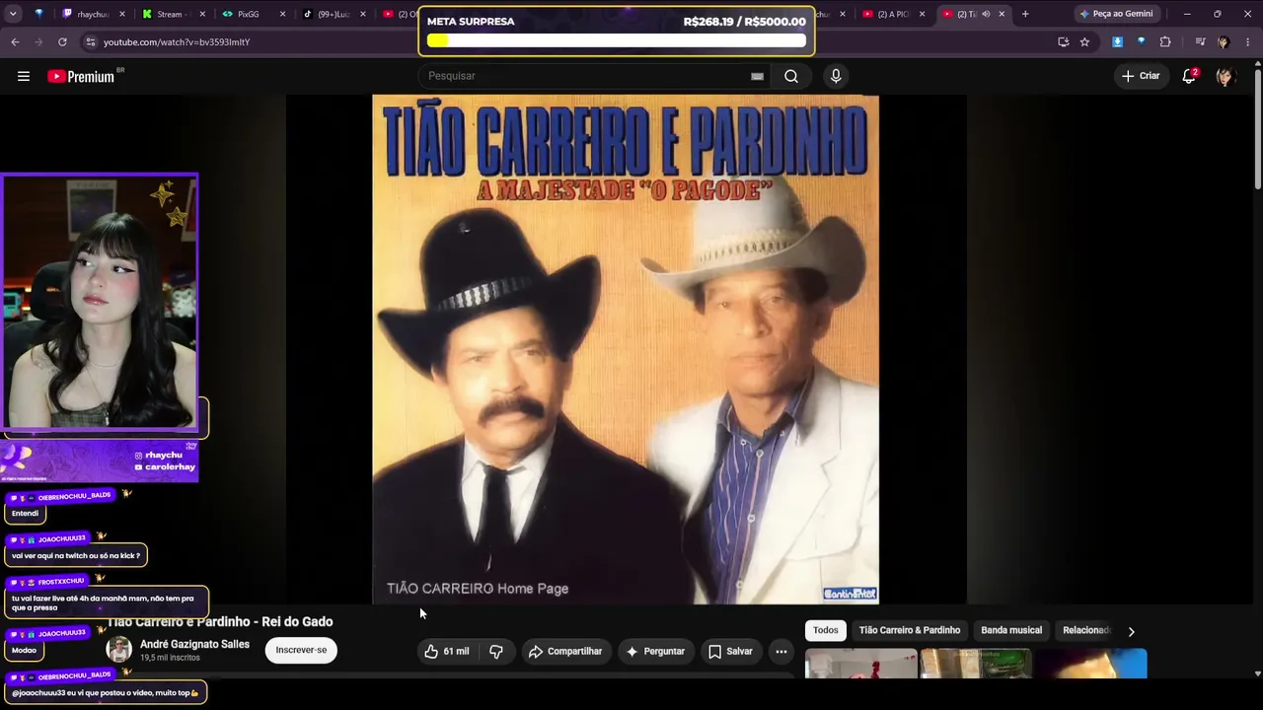Reload the page with refresh icon
This screenshot has height=710, width=1263.
[62, 41]
